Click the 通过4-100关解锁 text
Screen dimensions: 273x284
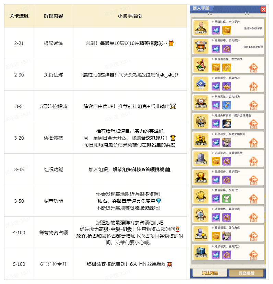253,47
